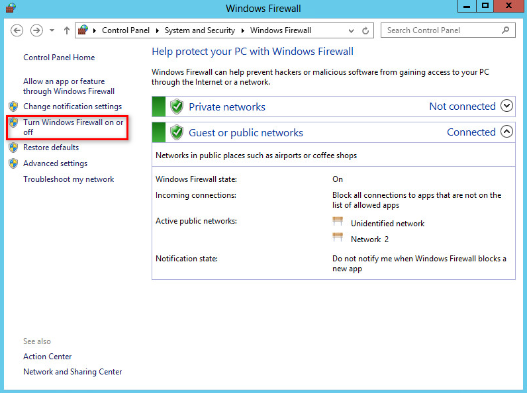Click the Incoming connections: label
527x393 pixels.
195,195
